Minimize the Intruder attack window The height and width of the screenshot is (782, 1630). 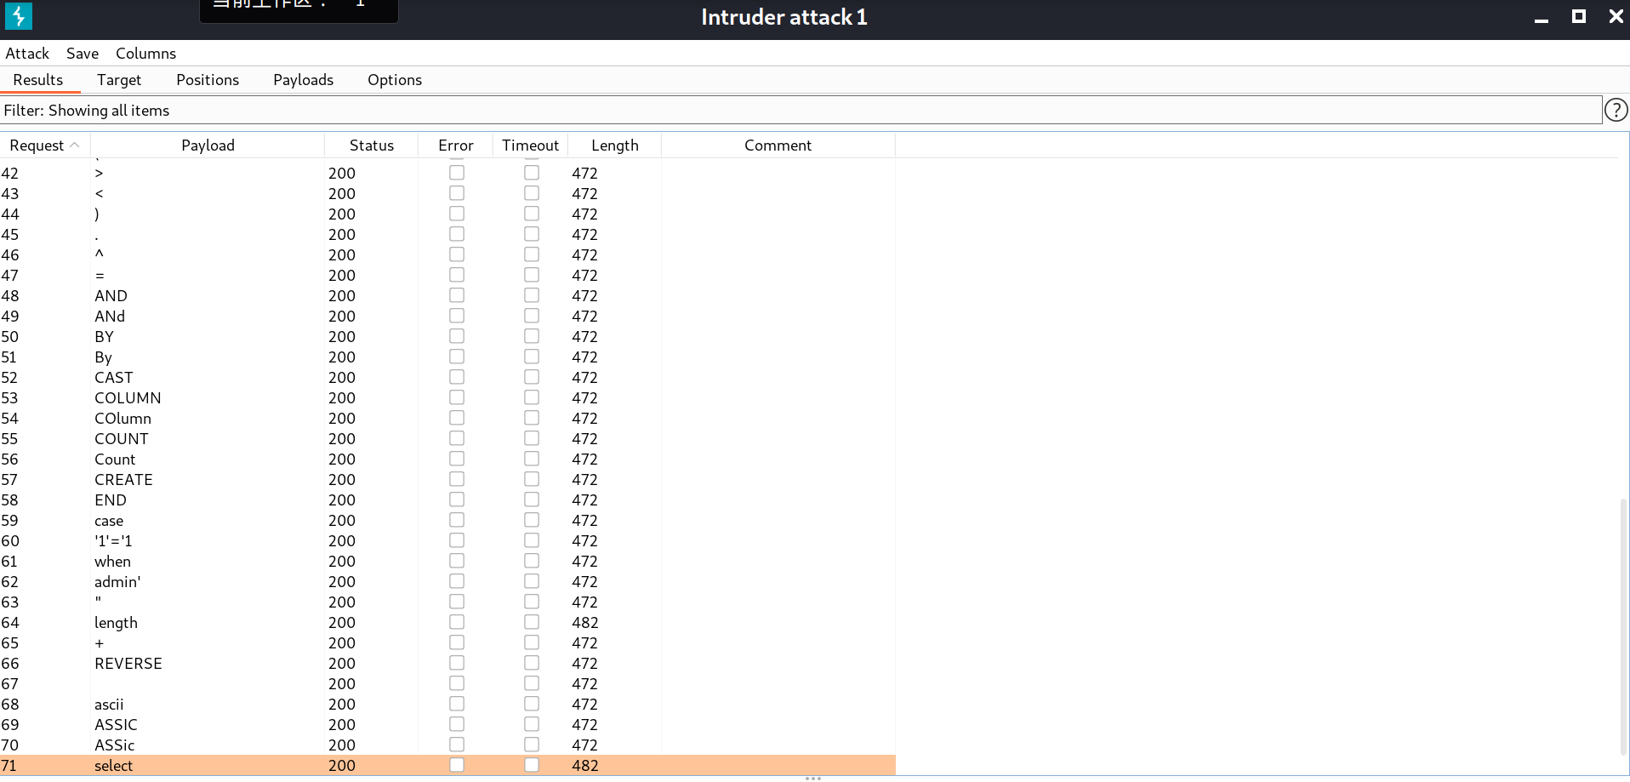(x=1542, y=18)
